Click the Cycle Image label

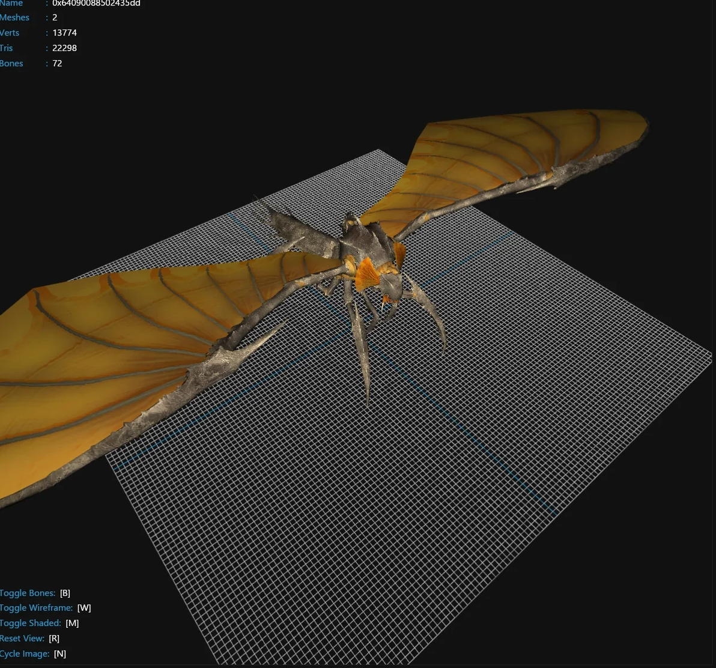[x=25, y=654]
